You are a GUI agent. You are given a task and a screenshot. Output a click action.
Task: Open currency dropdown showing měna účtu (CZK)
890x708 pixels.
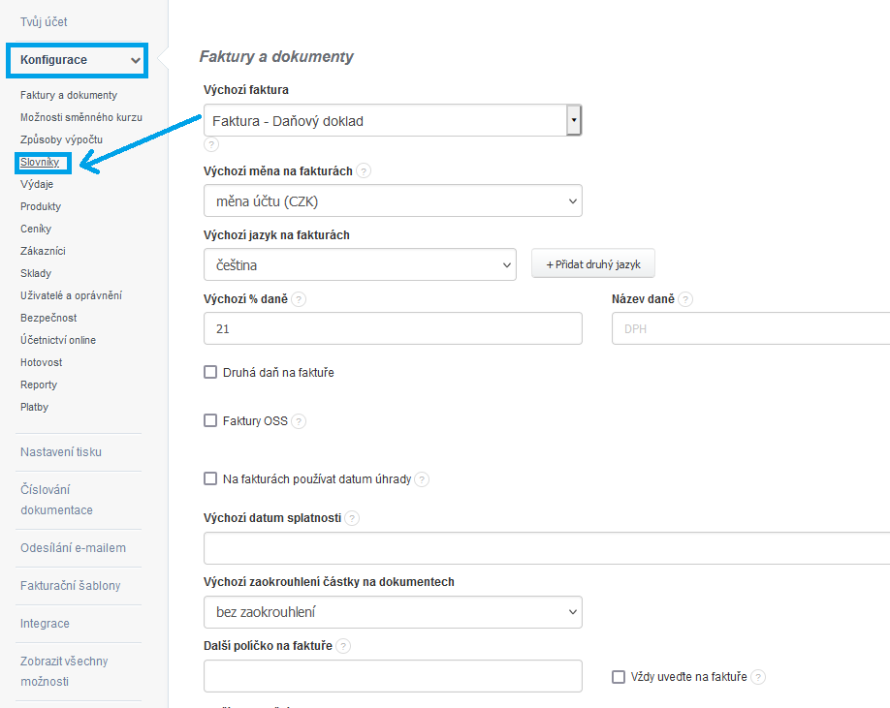click(x=393, y=200)
